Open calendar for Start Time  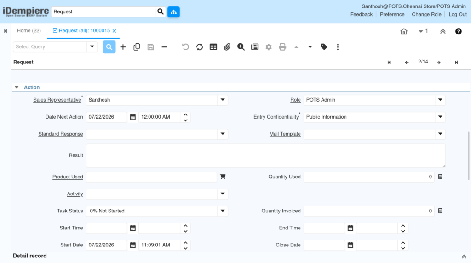tap(133, 228)
